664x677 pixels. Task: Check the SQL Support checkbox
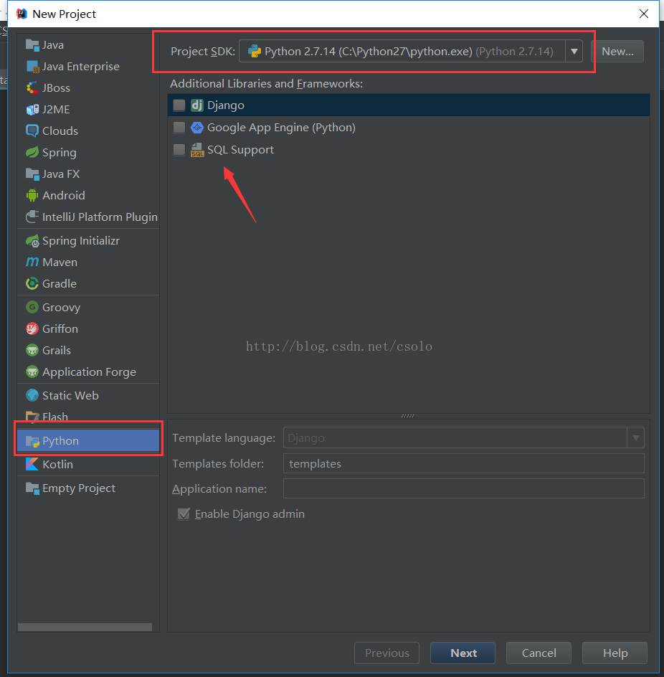[x=179, y=150]
